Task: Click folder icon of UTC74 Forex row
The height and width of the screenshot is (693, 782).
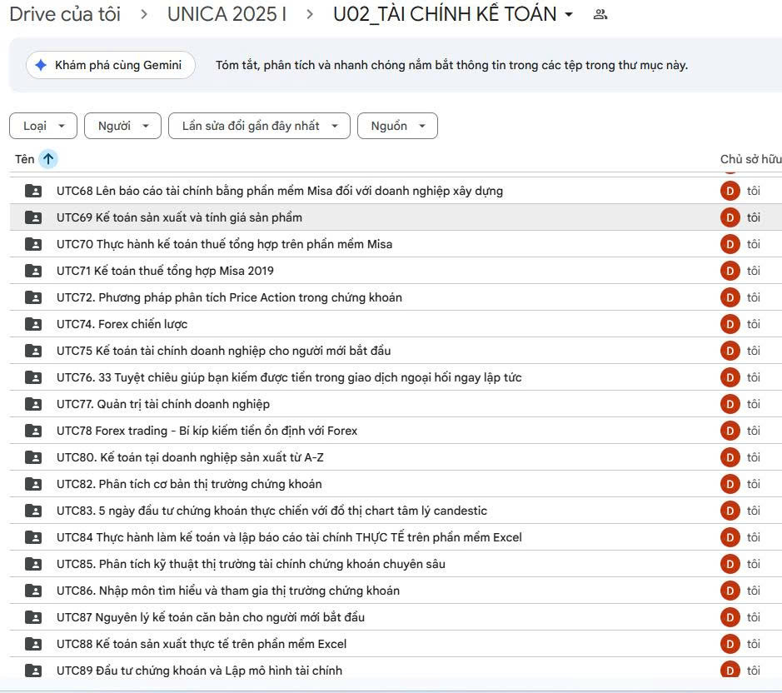Action: pyautogui.click(x=33, y=324)
